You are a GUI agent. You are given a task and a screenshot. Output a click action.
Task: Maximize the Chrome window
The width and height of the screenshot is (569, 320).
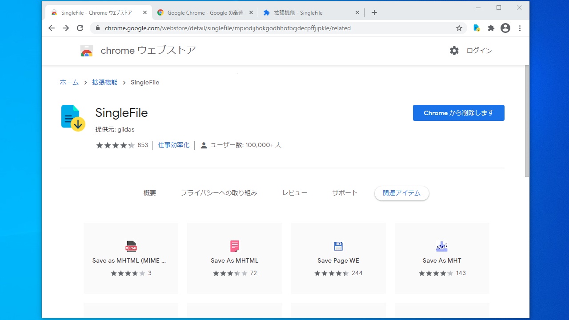tap(499, 8)
